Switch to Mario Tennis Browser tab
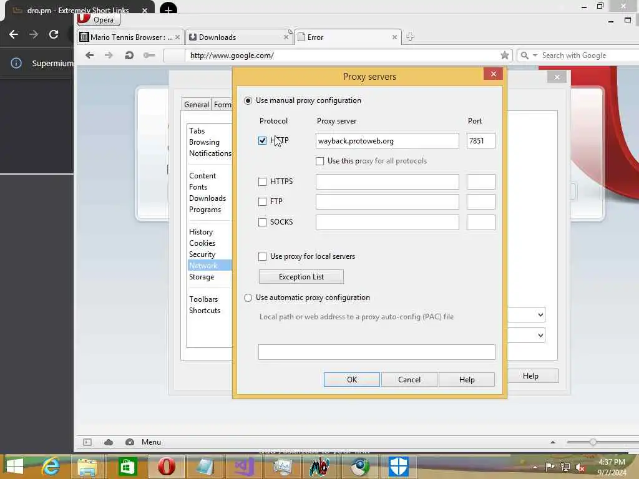 [x=130, y=37]
